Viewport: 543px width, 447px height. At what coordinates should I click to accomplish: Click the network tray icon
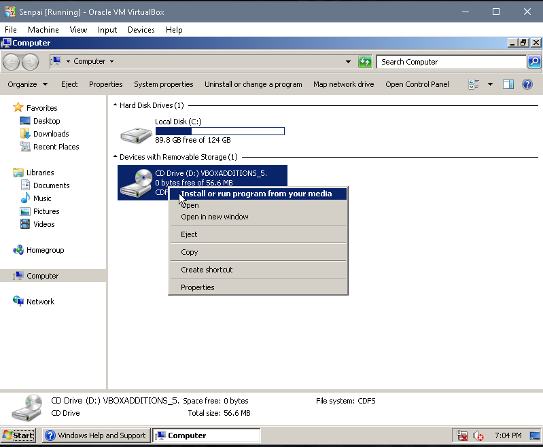pos(462,435)
